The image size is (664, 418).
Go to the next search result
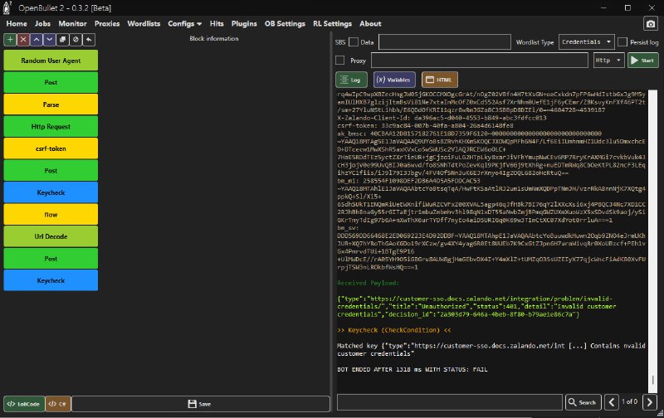point(650,402)
